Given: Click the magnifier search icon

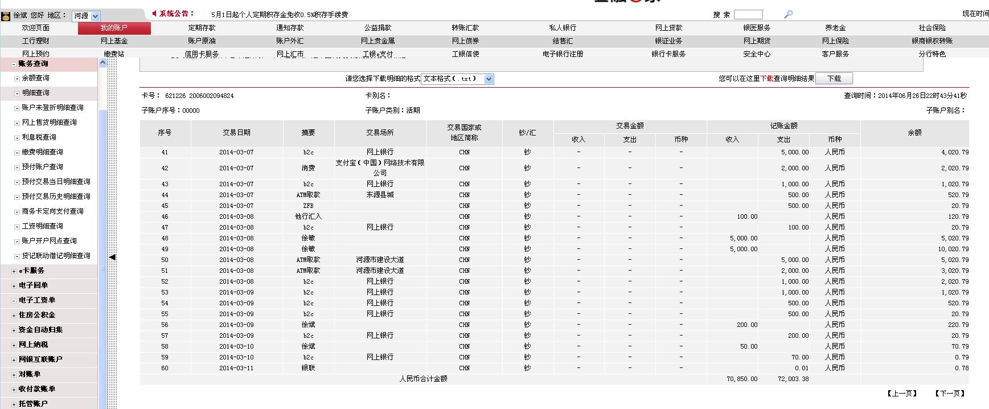Looking at the screenshot, I should 788,14.
